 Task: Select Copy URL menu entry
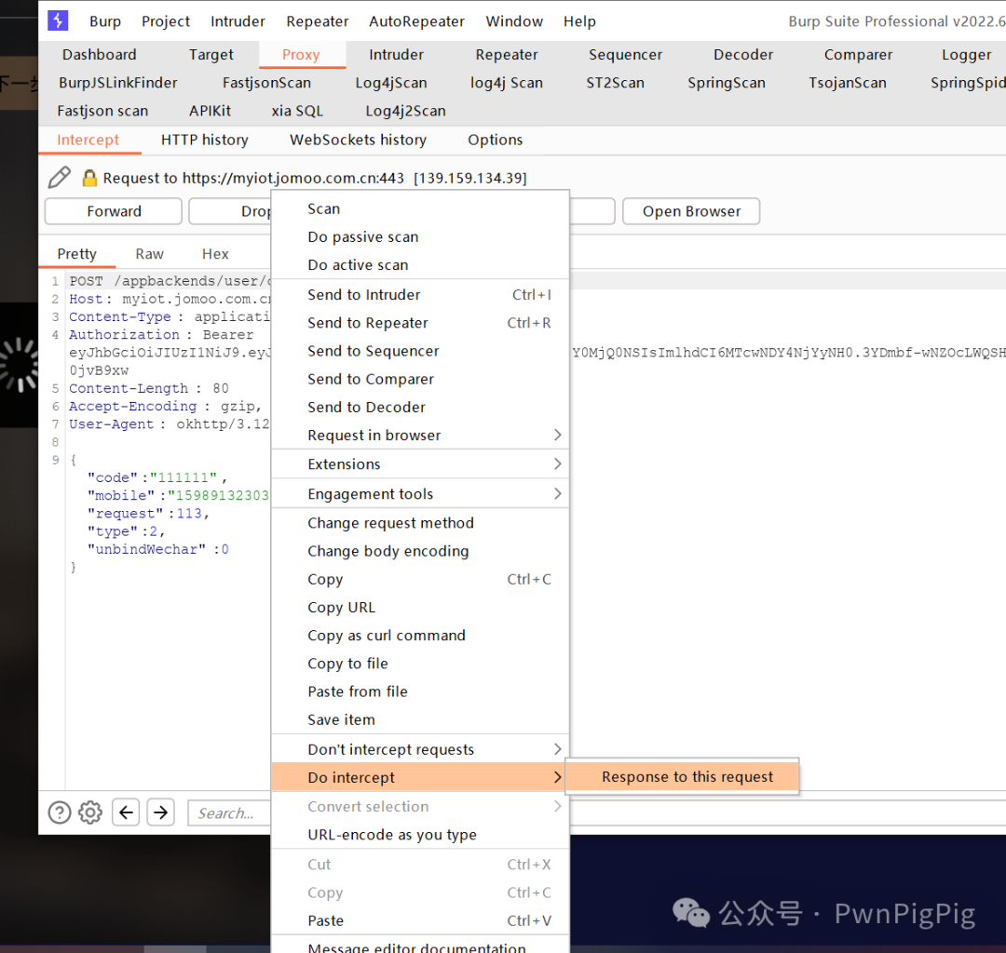point(420,607)
